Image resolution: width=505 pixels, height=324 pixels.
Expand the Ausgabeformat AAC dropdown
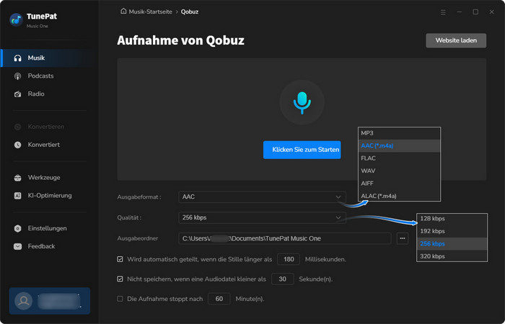(262, 197)
